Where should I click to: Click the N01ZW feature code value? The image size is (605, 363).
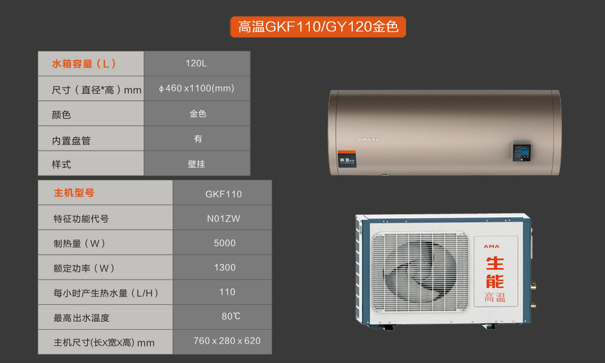click(223, 218)
